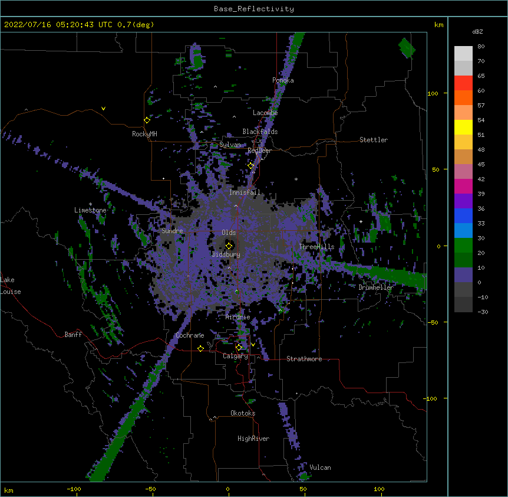Click the Okotoks city label
The image size is (508, 497).
click(243, 413)
